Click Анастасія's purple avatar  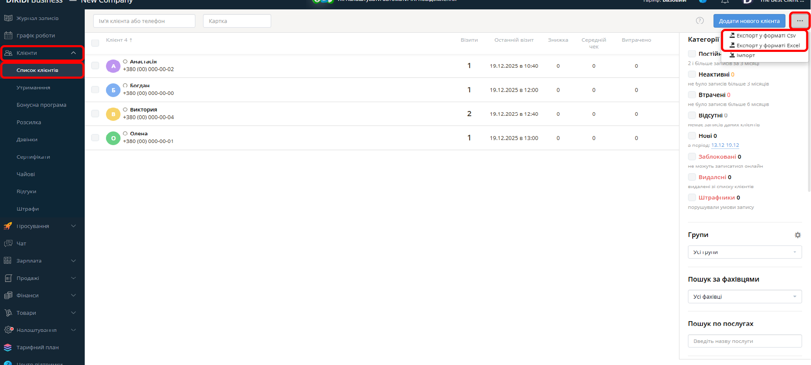(x=113, y=66)
